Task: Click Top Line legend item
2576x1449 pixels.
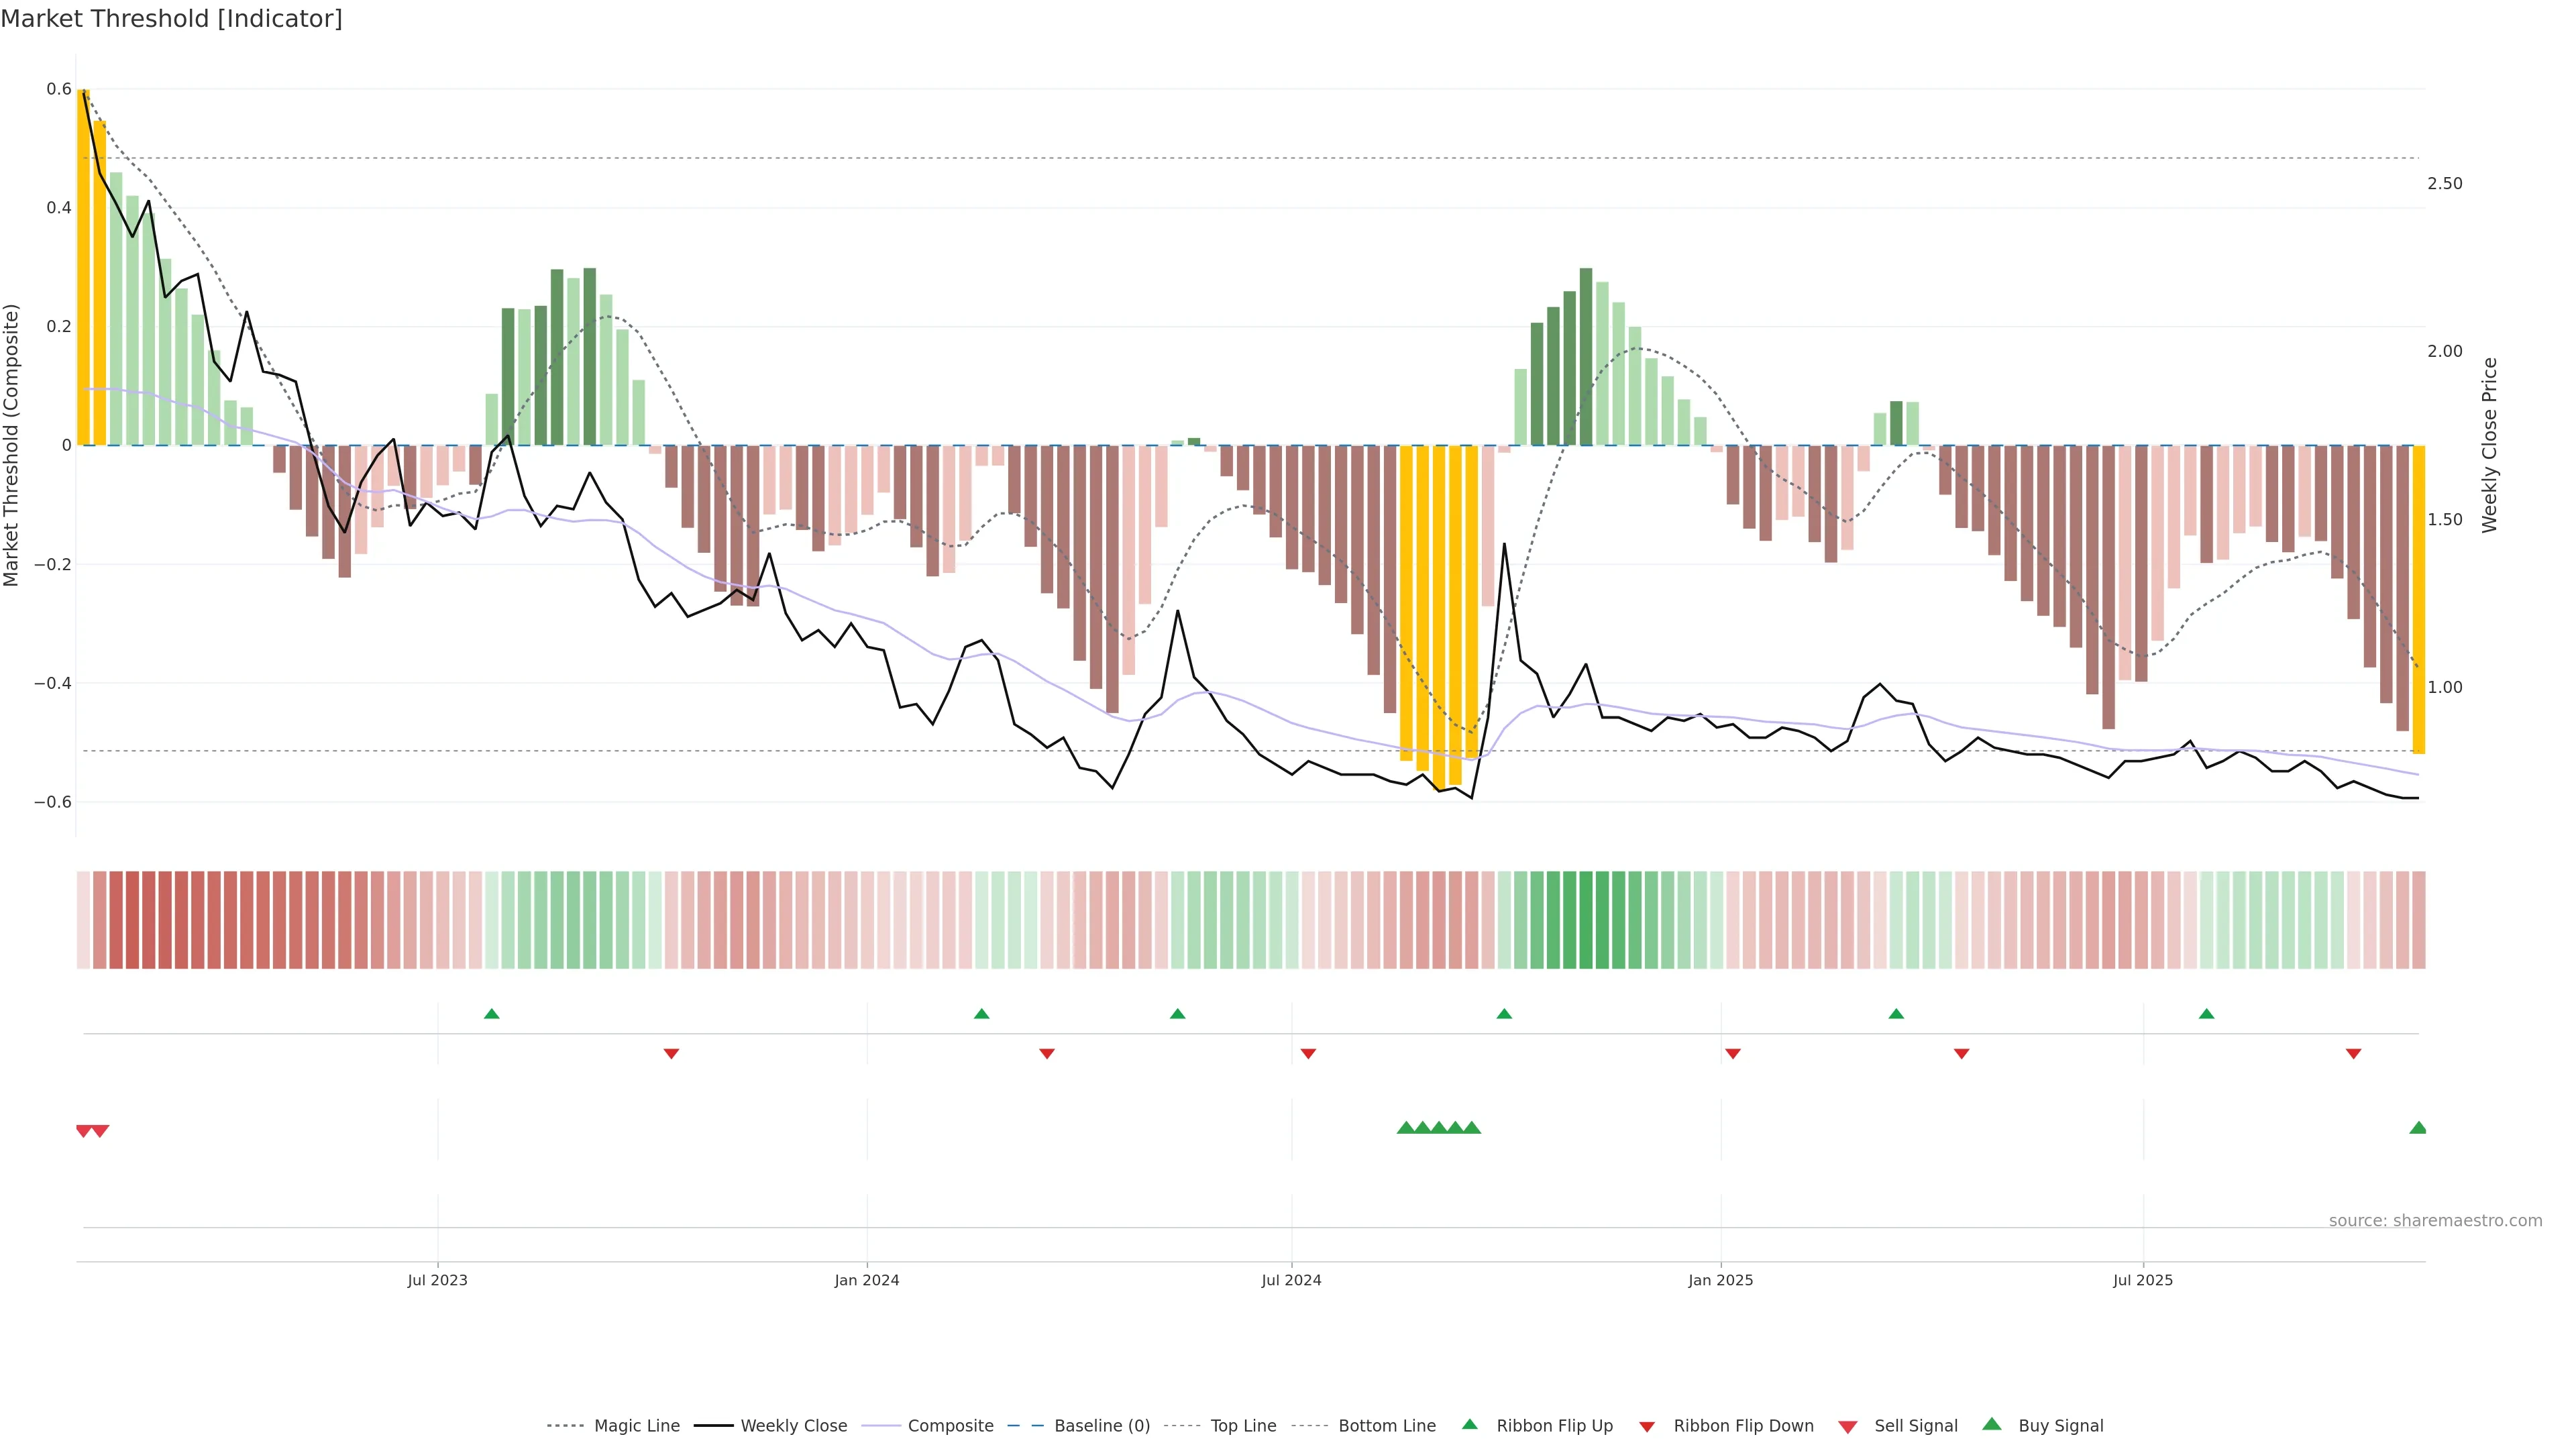Action: pyautogui.click(x=1243, y=1425)
